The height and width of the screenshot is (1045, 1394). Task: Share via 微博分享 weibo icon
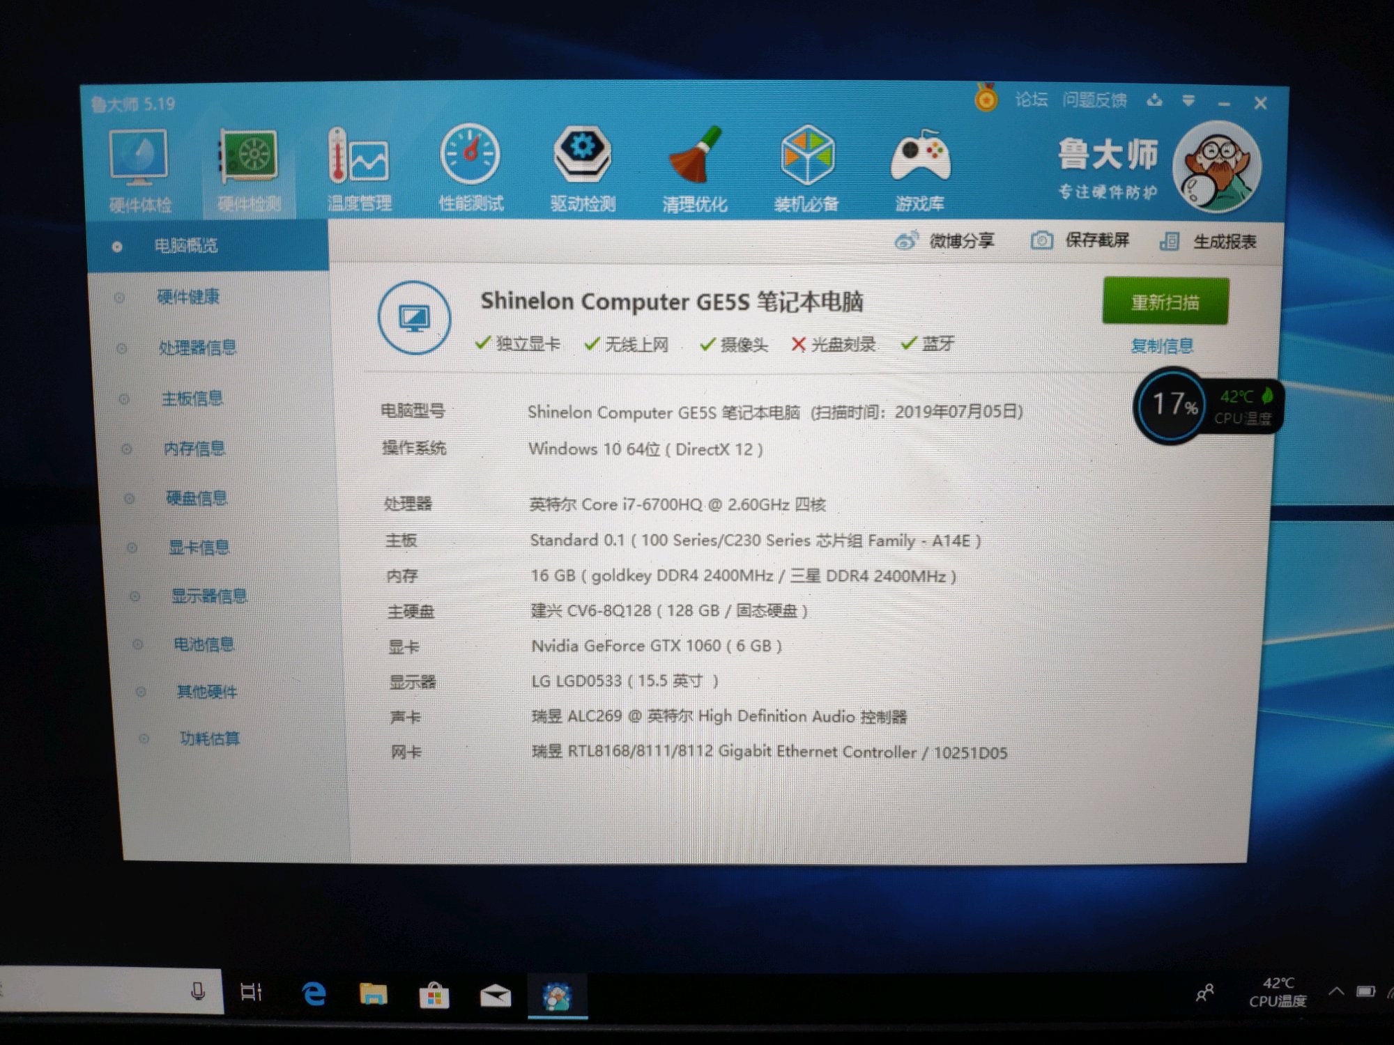tap(906, 241)
